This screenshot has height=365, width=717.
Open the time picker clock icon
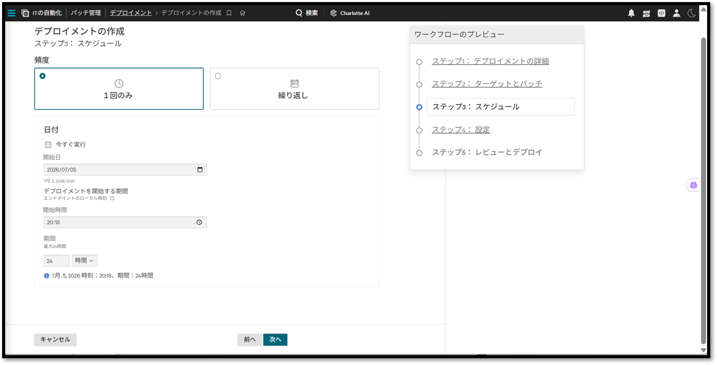199,222
